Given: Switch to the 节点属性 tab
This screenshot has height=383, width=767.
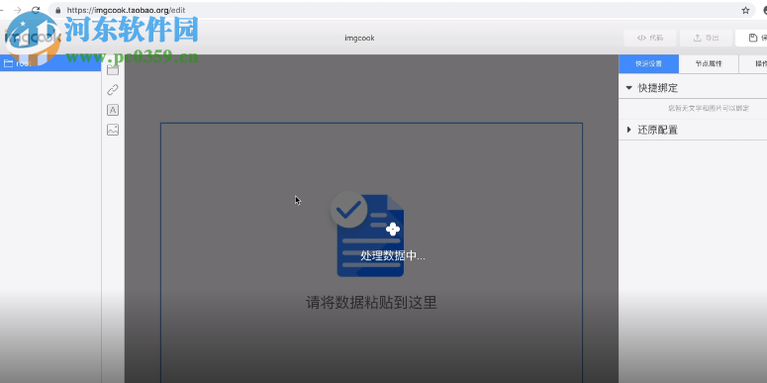Looking at the screenshot, I should pos(709,63).
